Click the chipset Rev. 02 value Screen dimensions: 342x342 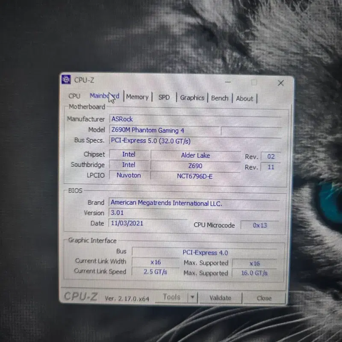(271, 156)
